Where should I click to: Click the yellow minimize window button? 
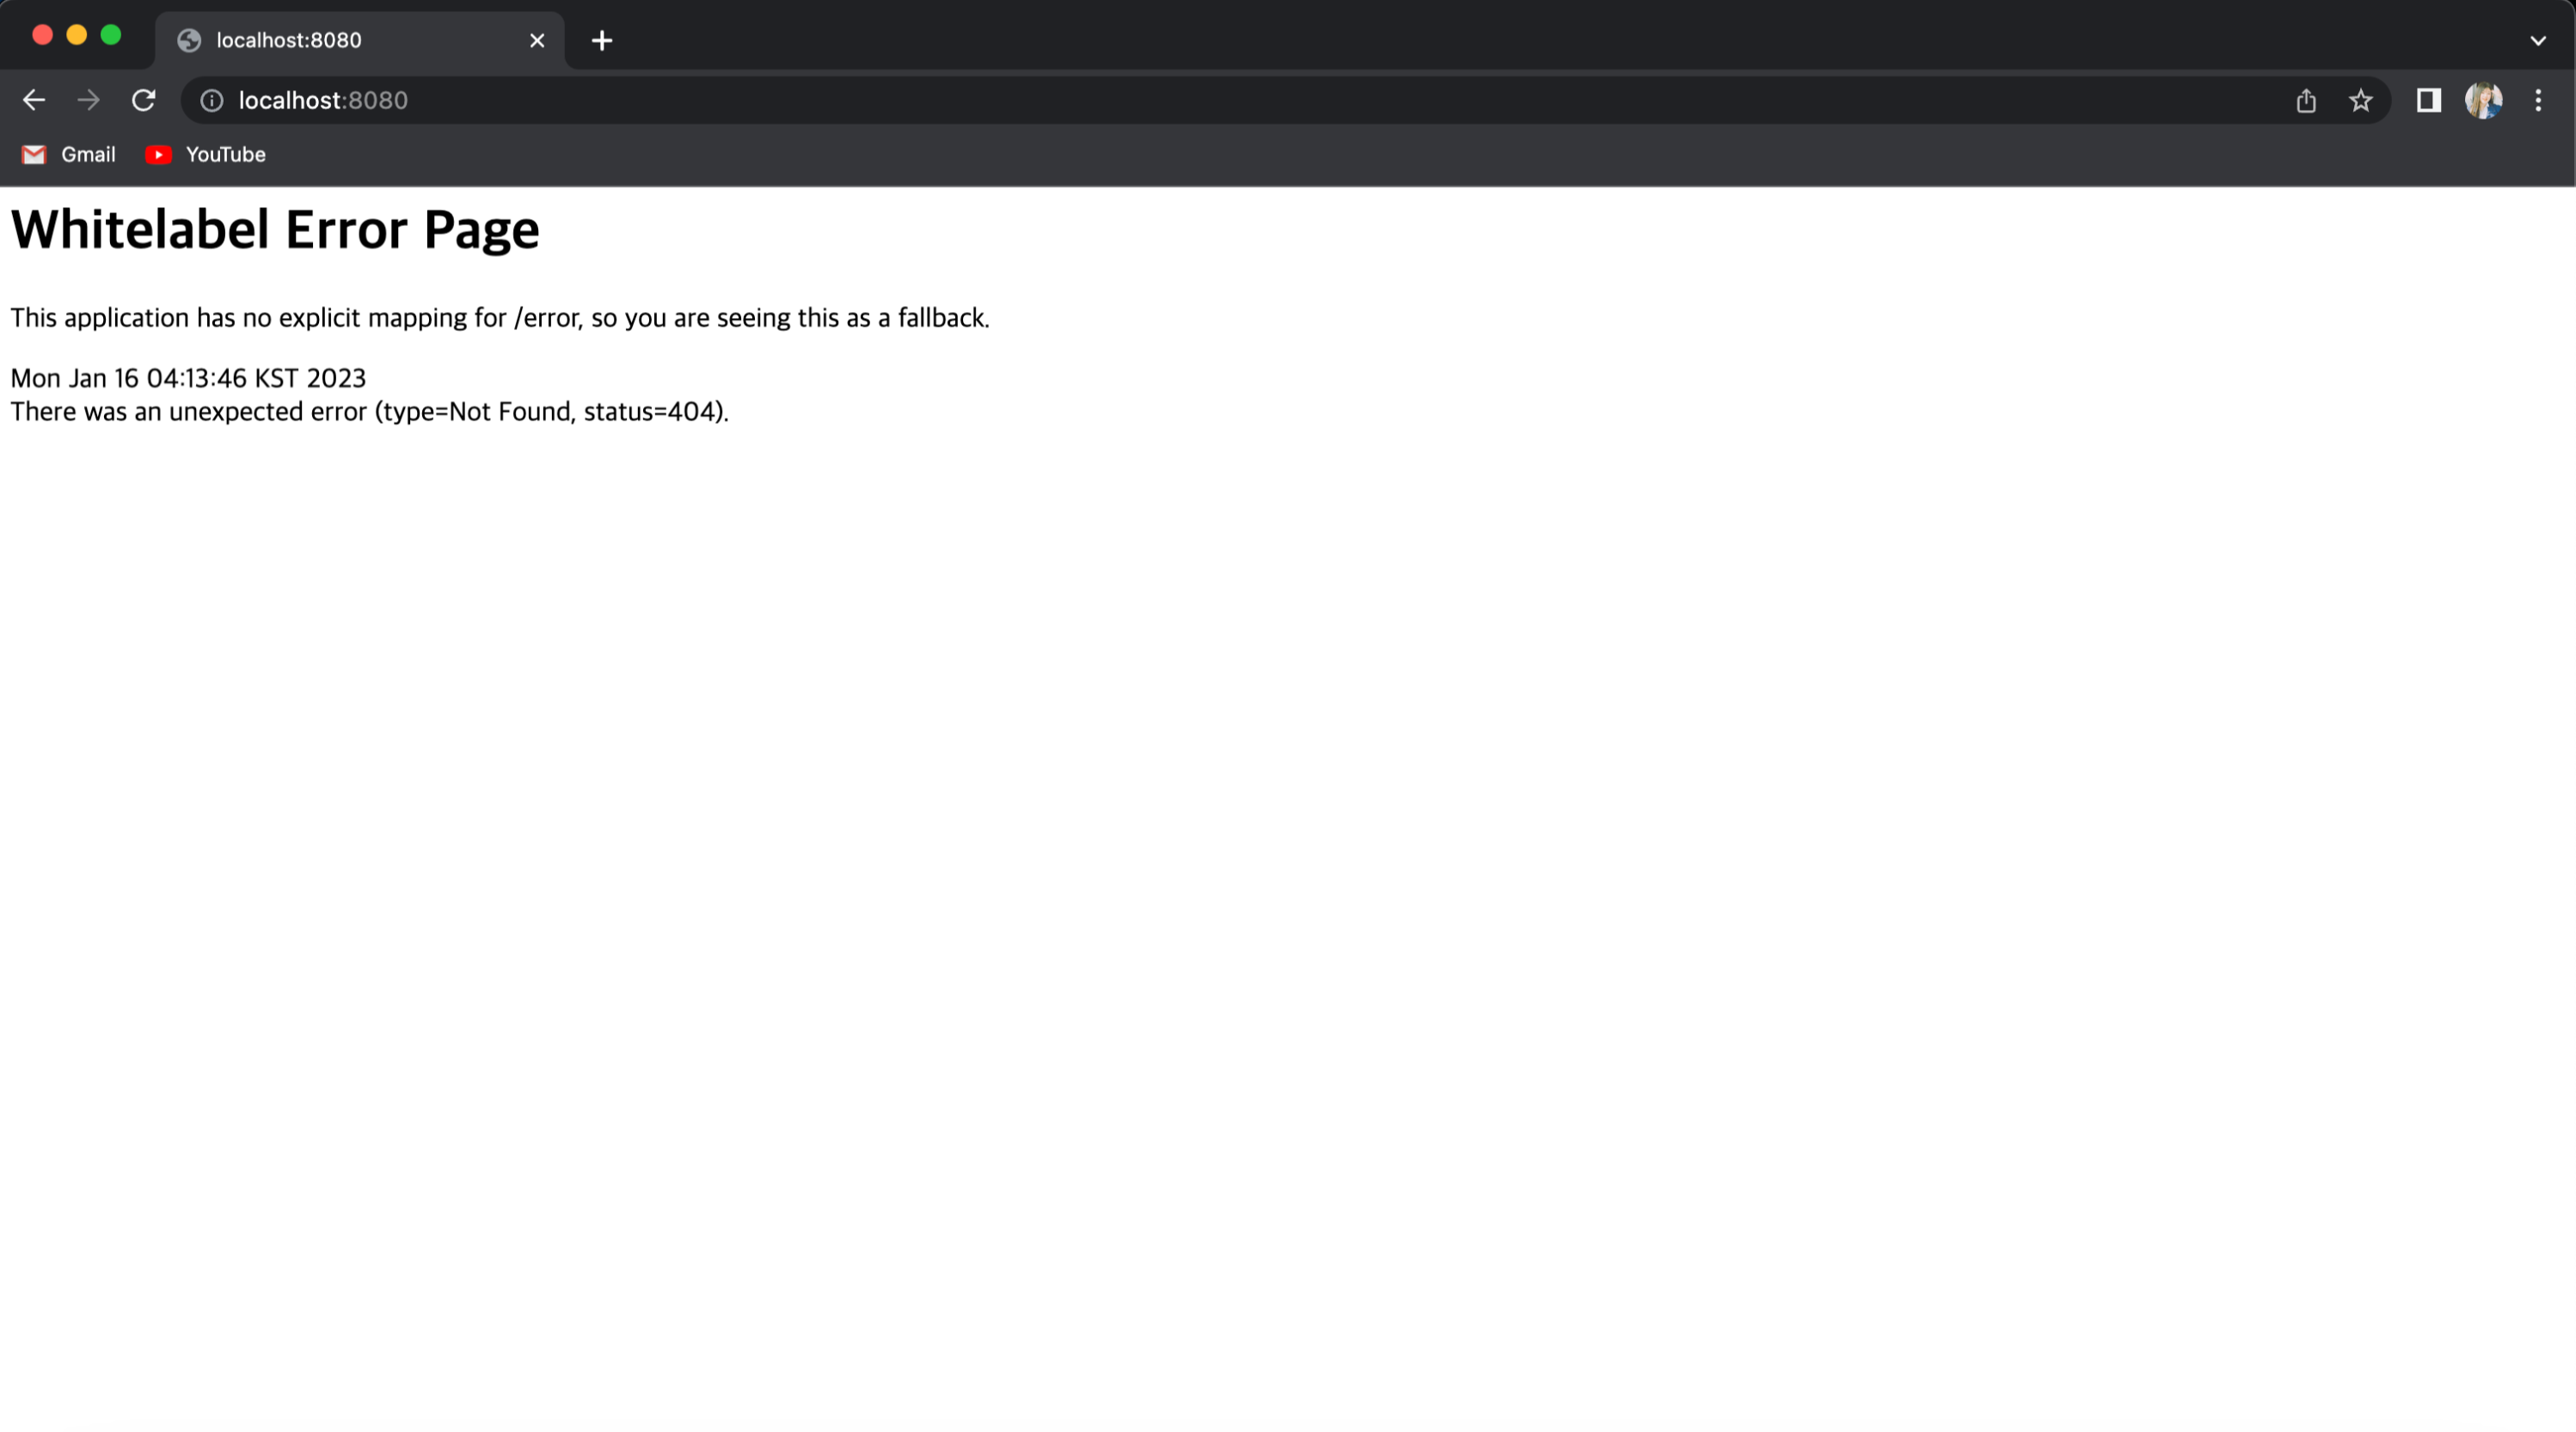click(x=77, y=35)
